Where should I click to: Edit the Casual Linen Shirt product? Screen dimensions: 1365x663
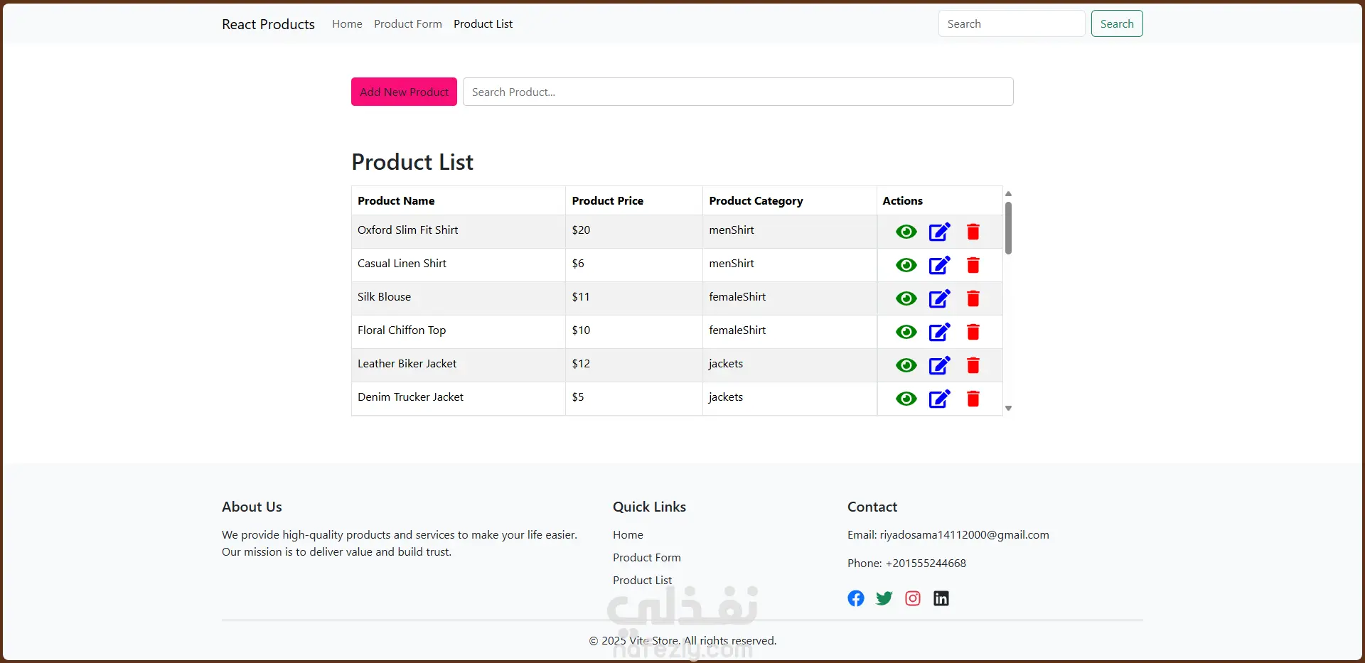(x=939, y=265)
